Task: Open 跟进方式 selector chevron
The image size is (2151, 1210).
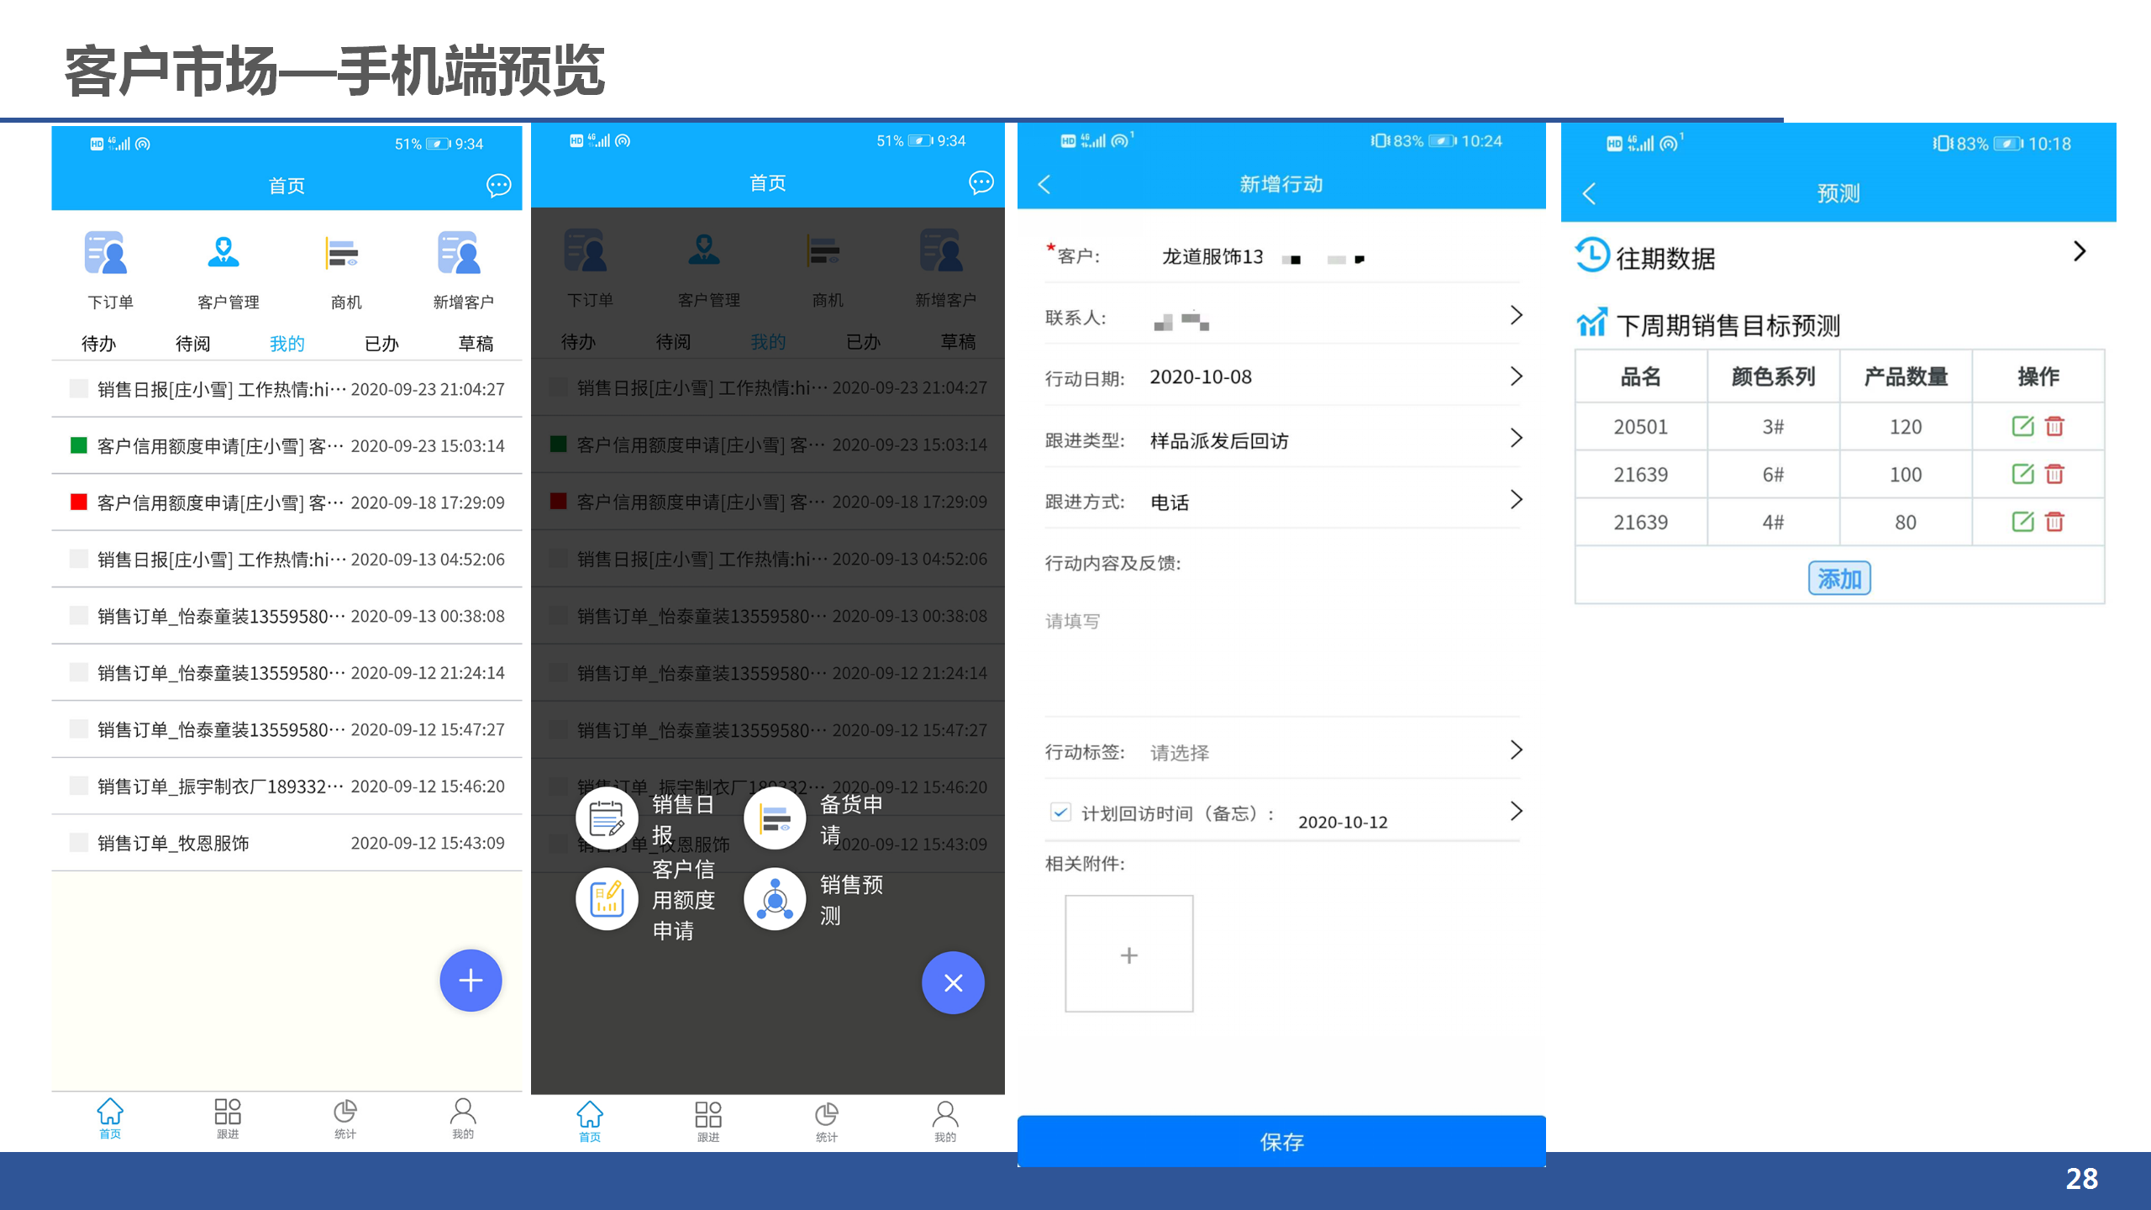Action: (x=1517, y=500)
